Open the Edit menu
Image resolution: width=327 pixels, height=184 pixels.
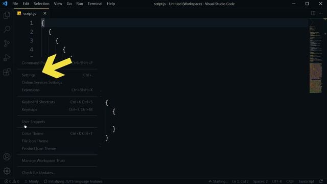[26, 4]
